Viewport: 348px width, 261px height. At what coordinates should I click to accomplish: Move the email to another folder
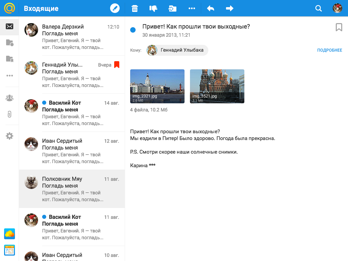coord(172,8)
